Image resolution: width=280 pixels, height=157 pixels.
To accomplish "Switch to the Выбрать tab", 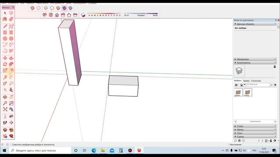I will point(238,81).
